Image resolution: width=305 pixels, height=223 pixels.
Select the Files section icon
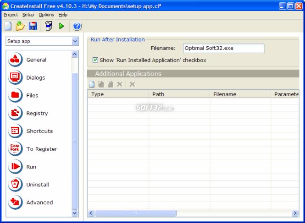15,95
